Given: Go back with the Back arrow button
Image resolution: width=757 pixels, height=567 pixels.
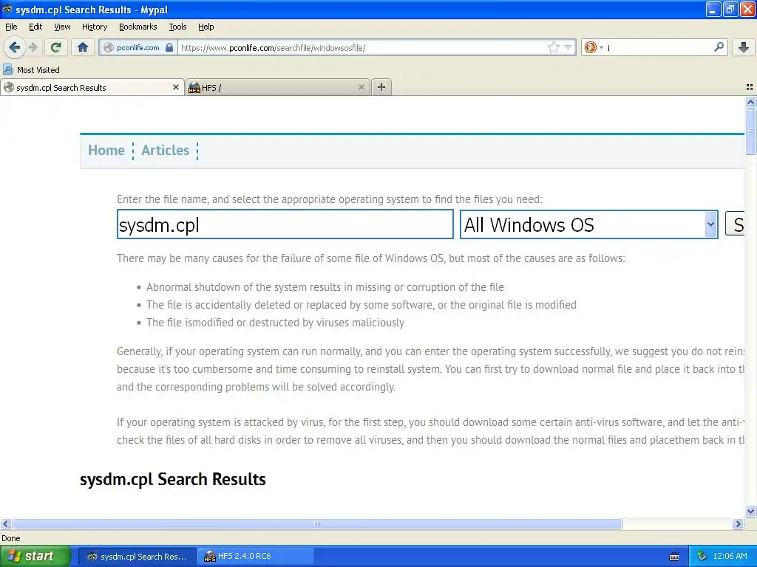Looking at the screenshot, I should (x=14, y=47).
